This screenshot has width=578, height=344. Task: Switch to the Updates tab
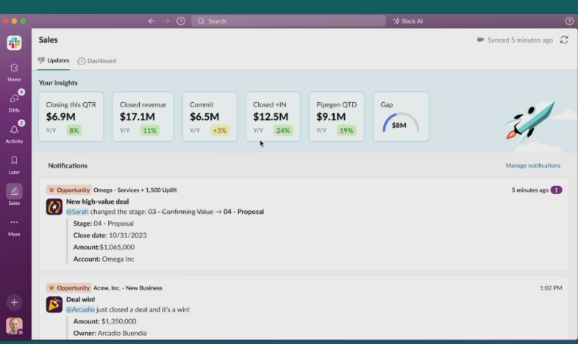[x=54, y=60]
